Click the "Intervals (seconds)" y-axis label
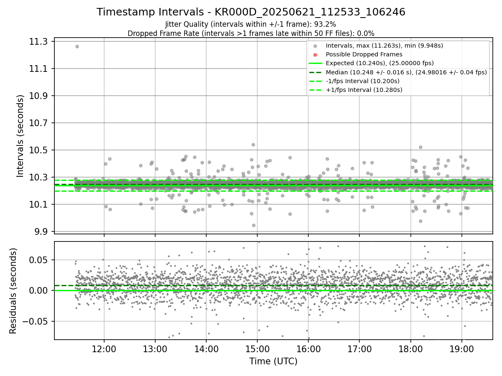This screenshot has height=376, width=502. (x=20, y=136)
